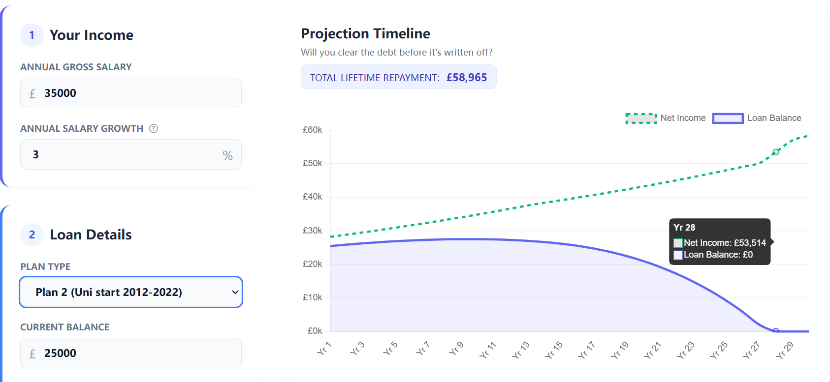The height and width of the screenshot is (382, 830).
Task: Toggle Loan Balance series via legend label
Action: [774, 118]
